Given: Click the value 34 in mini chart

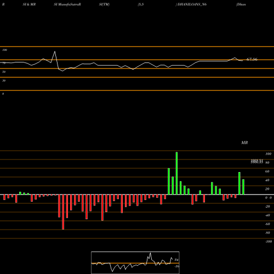Looking at the screenshot, I should (176, 260).
